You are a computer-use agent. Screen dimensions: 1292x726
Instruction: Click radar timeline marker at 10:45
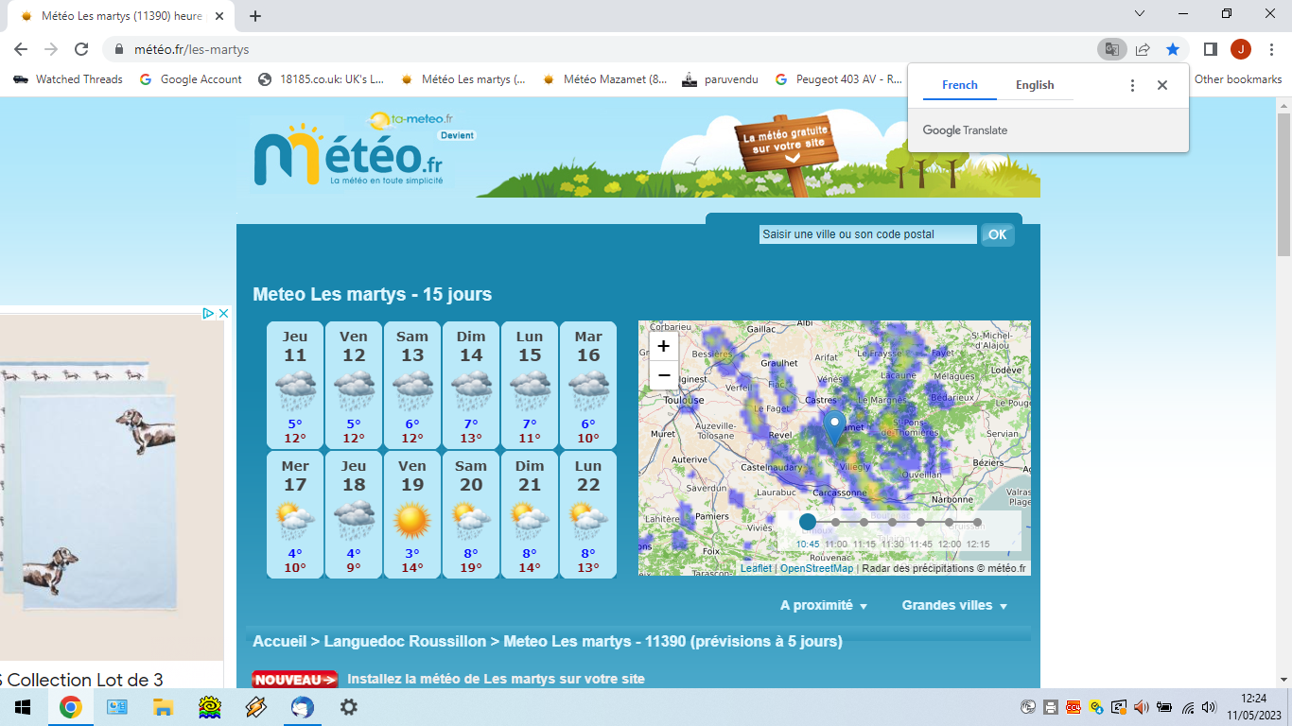coord(807,522)
